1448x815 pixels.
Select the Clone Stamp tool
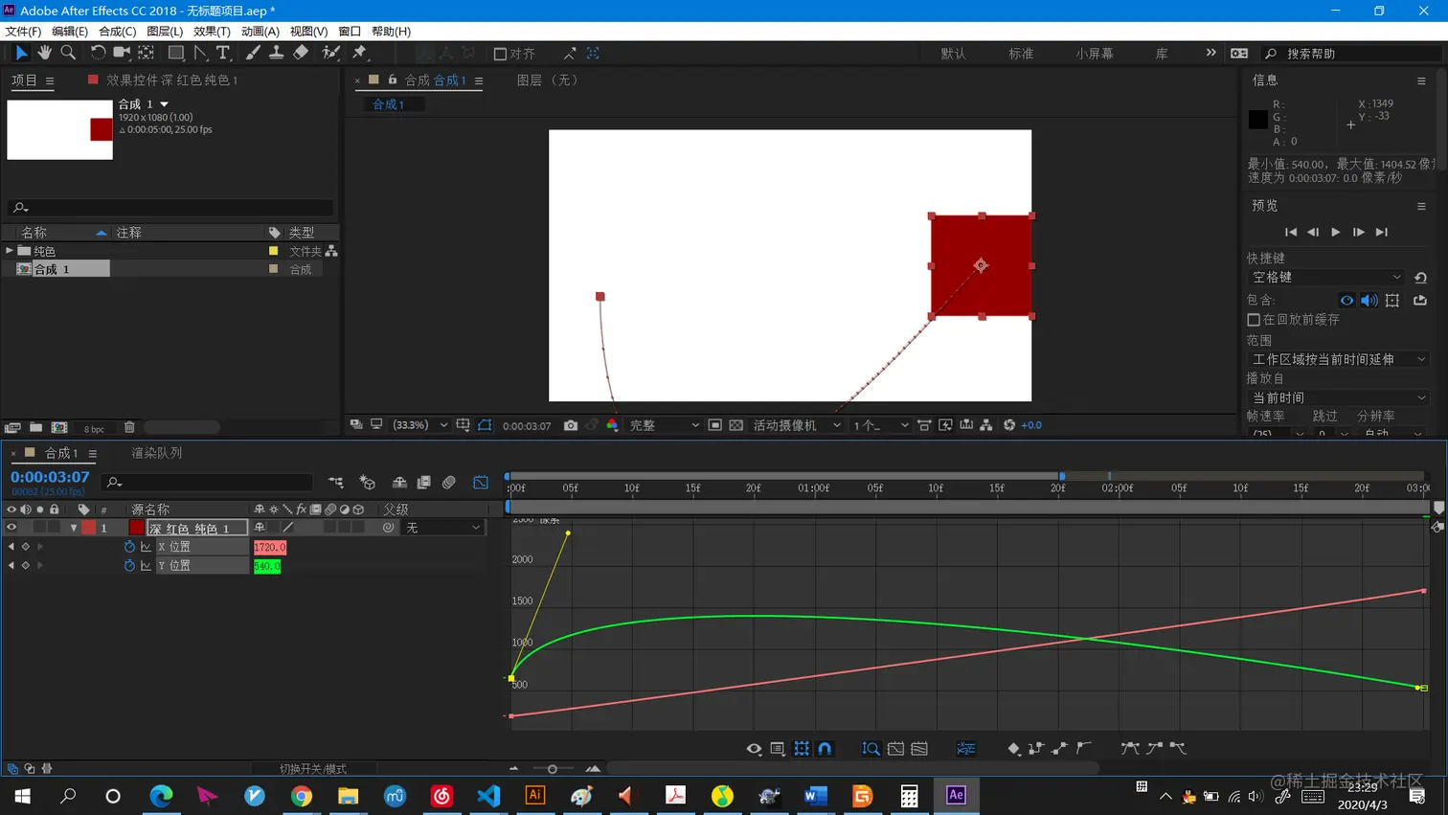click(x=276, y=53)
